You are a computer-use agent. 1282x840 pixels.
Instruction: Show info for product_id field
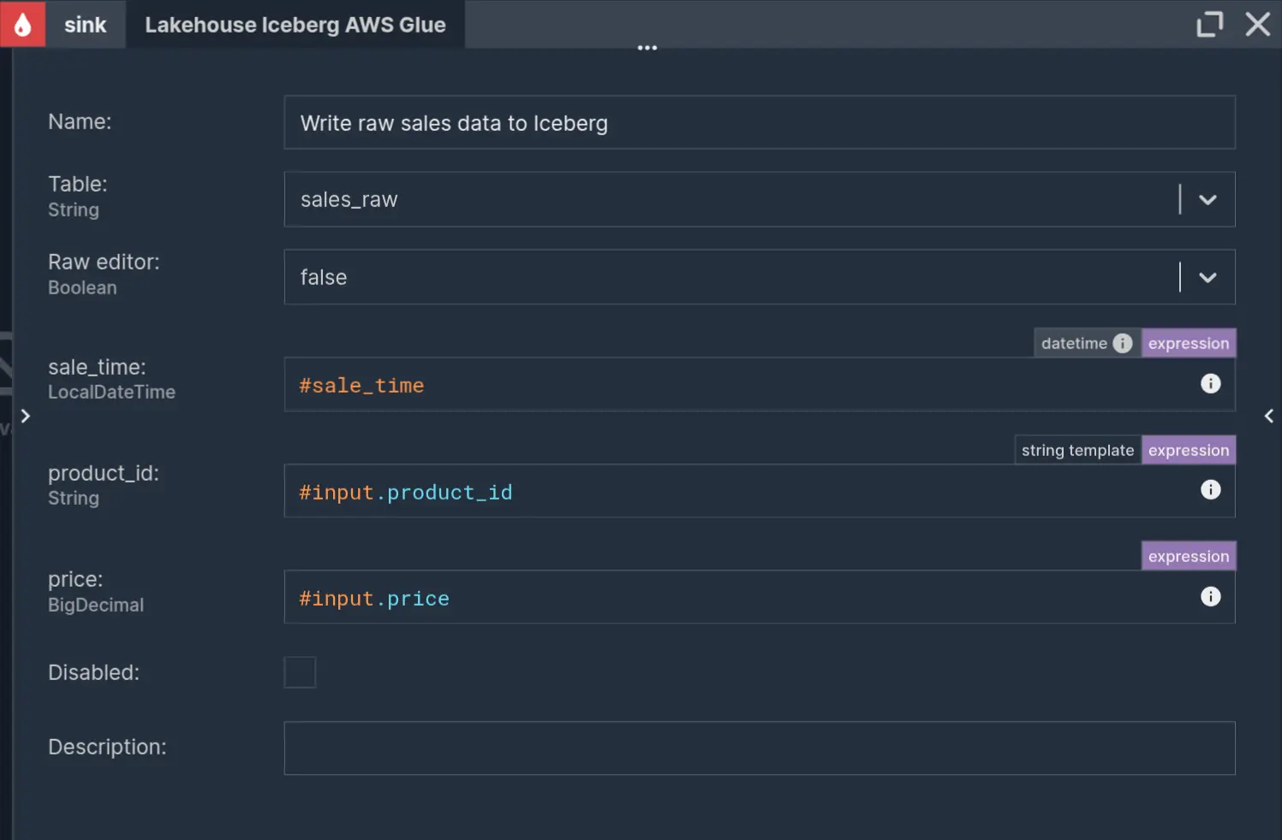click(x=1210, y=489)
